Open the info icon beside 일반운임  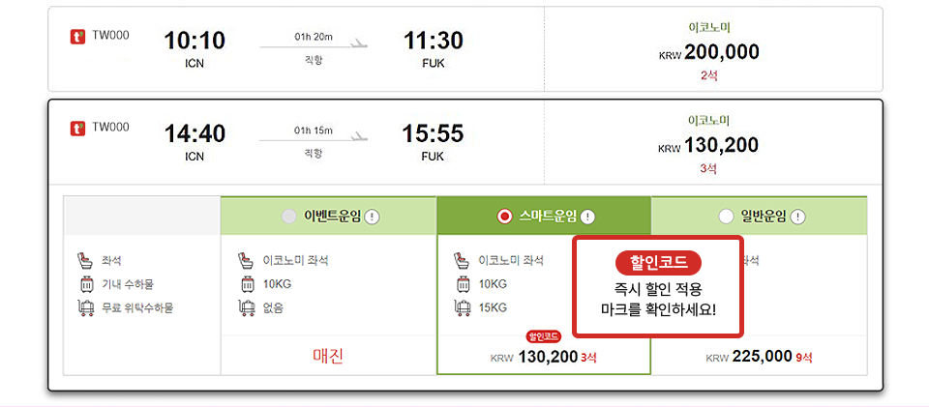coord(798,217)
